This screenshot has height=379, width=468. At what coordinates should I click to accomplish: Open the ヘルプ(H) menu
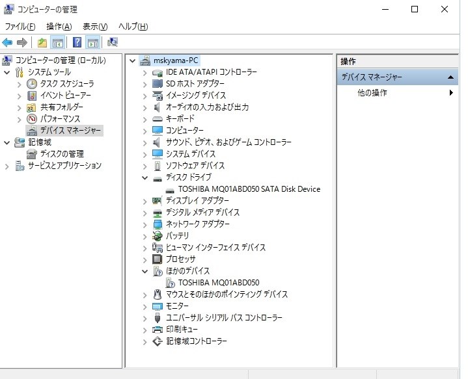133,27
